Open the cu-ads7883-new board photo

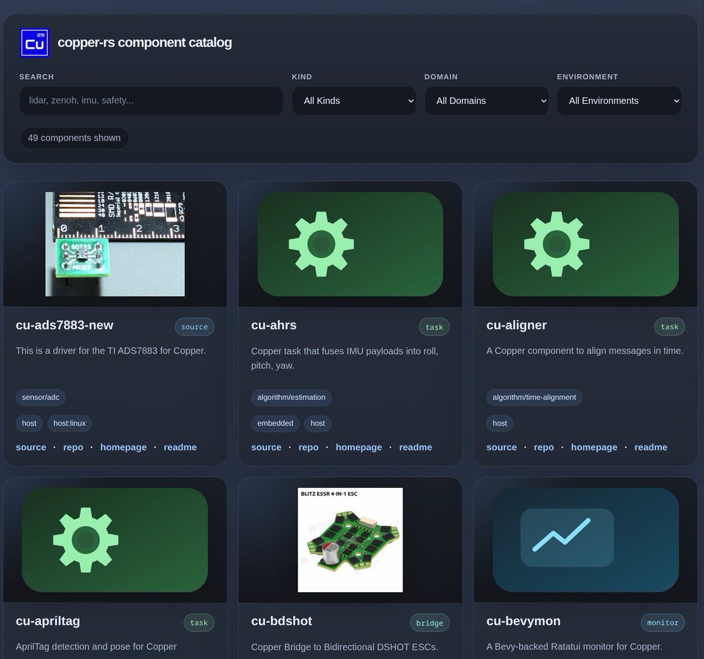coord(115,244)
